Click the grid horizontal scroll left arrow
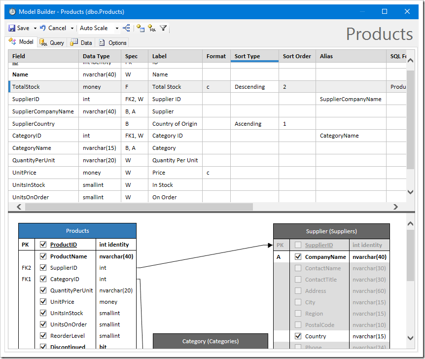Viewport: 425px width, 359px height. pyautogui.click(x=19, y=207)
